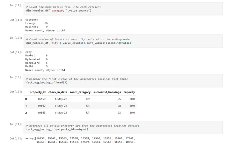Select the In [12] cell prompt
Image resolution: width=227 pixels, height=143 pixels.
(x=16, y=38)
